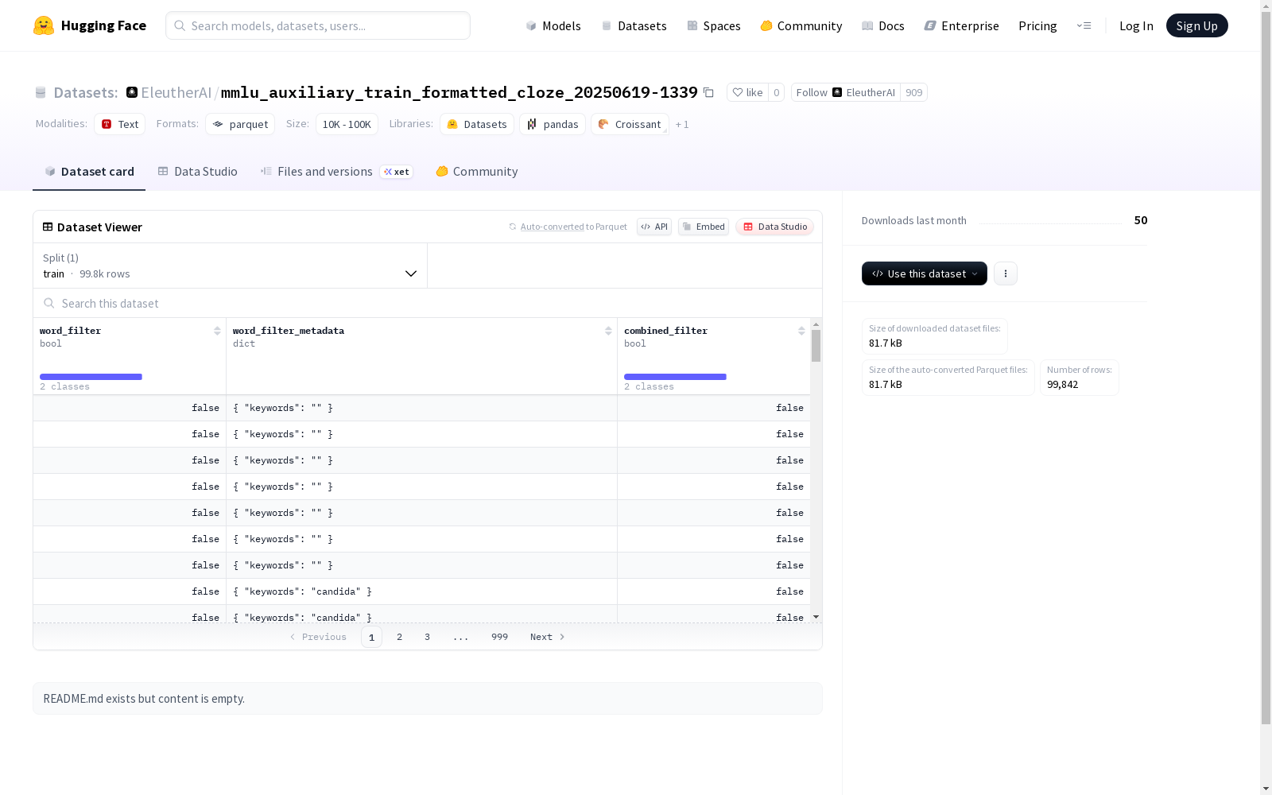
Task: Click the Datasets breadcrumb icon
Action: coord(41,93)
